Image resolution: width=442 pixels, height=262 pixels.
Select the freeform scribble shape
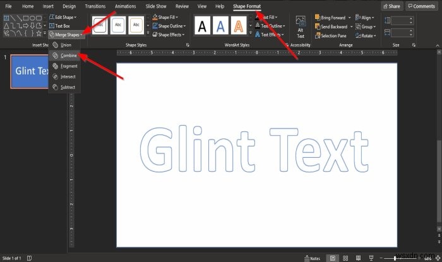pyautogui.click(x=6, y=33)
